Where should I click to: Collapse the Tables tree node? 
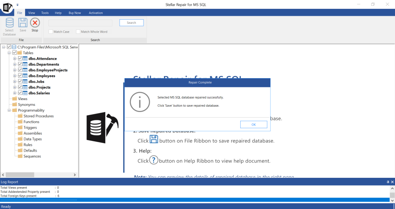[9, 53]
